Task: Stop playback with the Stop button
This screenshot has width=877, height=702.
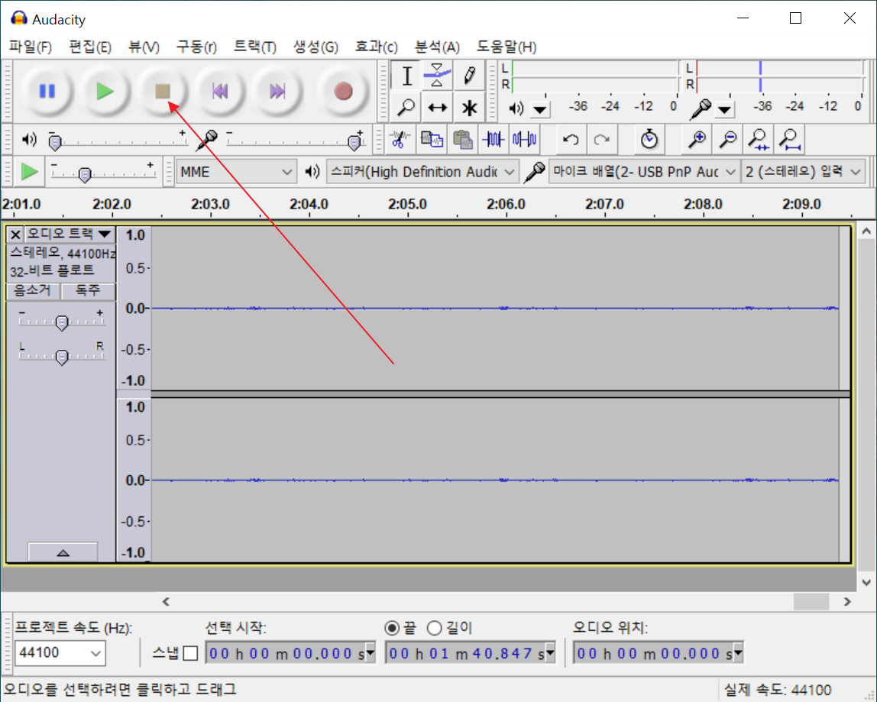Action: click(162, 91)
